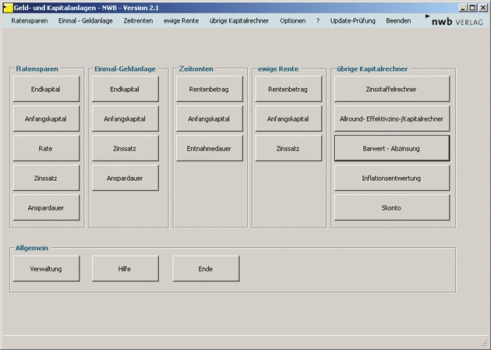Open the Zeitrenten menu
Screen dimensions: 491x350
(x=139, y=21)
